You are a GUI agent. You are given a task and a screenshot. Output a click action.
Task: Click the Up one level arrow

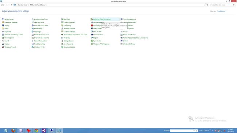12,5
